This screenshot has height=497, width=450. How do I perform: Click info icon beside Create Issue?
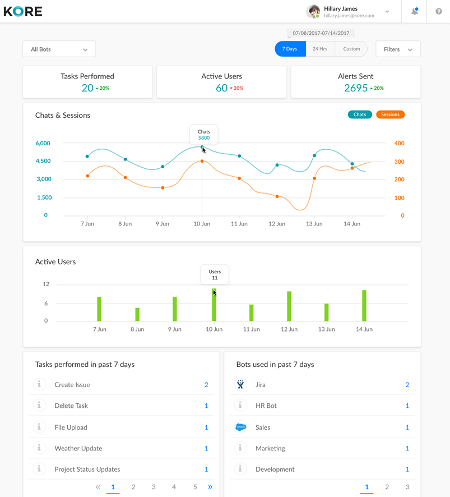(39, 384)
